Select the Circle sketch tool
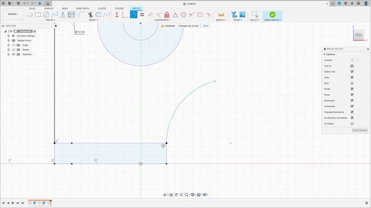 click(x=46, y=14)
